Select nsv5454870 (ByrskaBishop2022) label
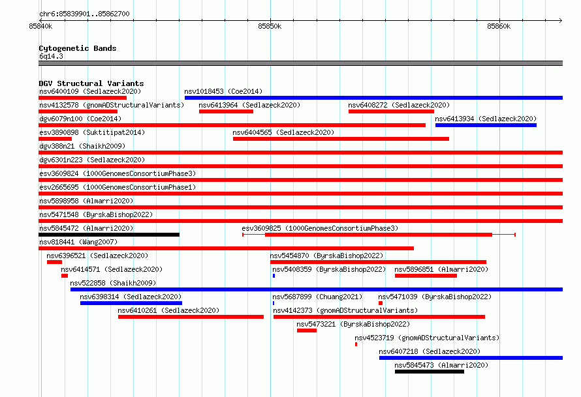The image size is (581, 397). (326, 256)
